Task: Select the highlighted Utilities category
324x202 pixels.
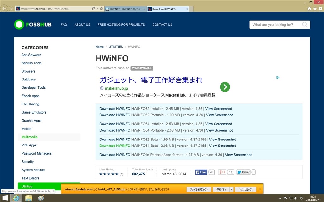Action: pyautogui.click(x=27, y=186)
